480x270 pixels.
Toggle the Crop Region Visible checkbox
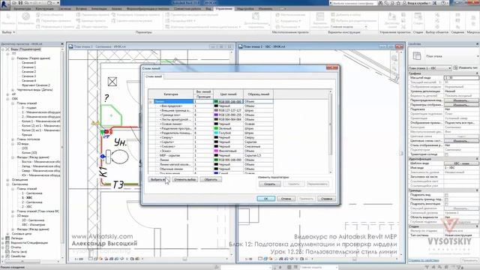[446, 199]
